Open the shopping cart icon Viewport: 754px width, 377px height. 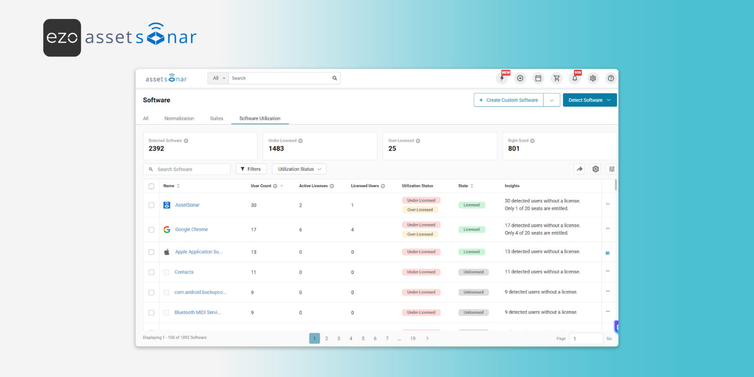tap(557, 78)
